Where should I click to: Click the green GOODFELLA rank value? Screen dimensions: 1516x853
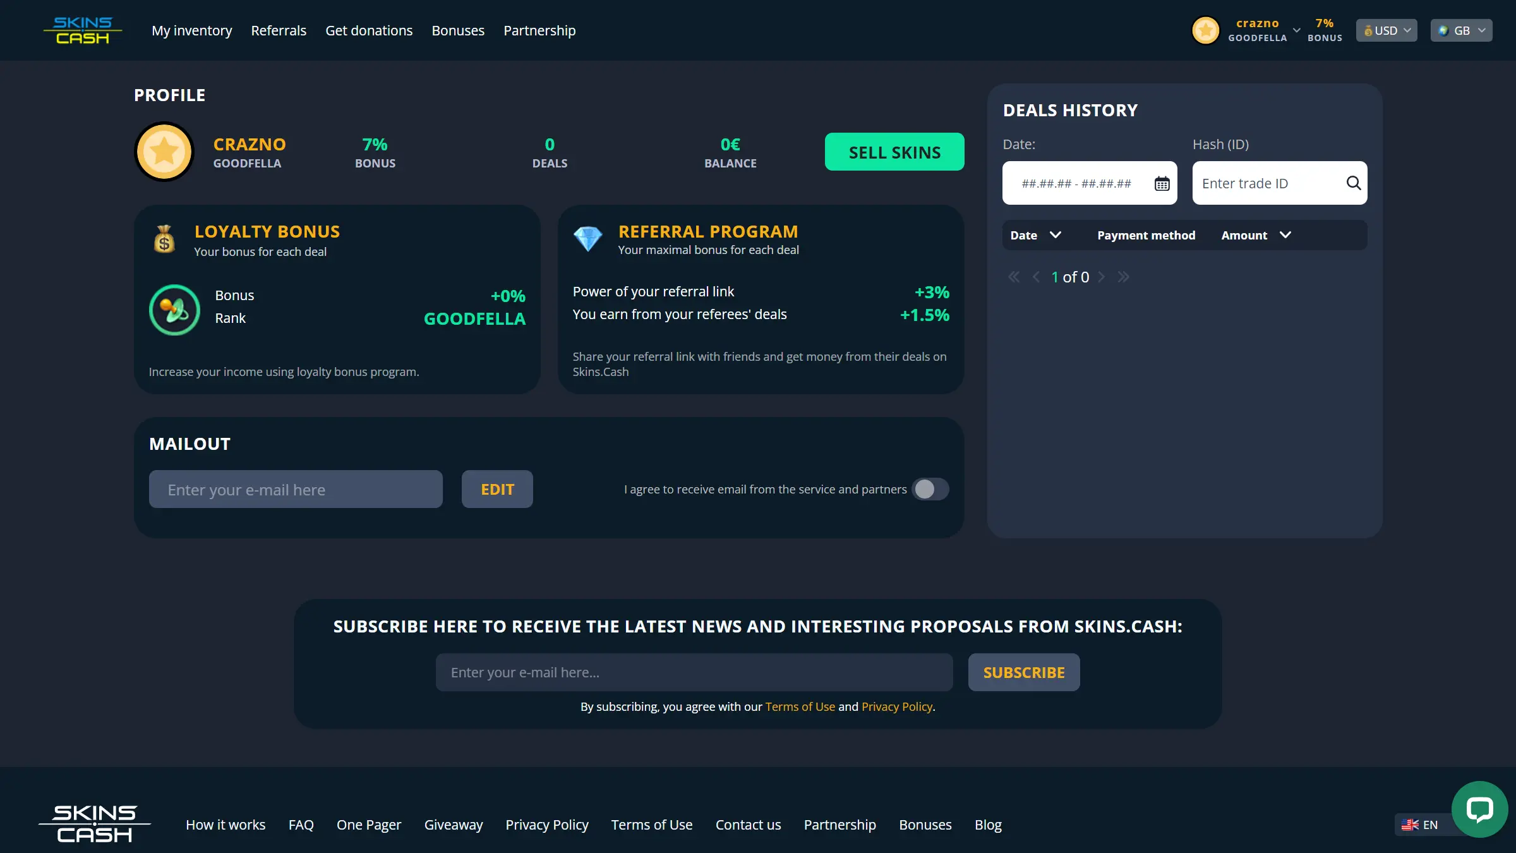(x=474, y=318)
